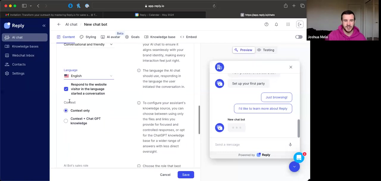This screenshot has width=381, height=181.
Task: Switch to the Goals tab
Action: [132, 37]
